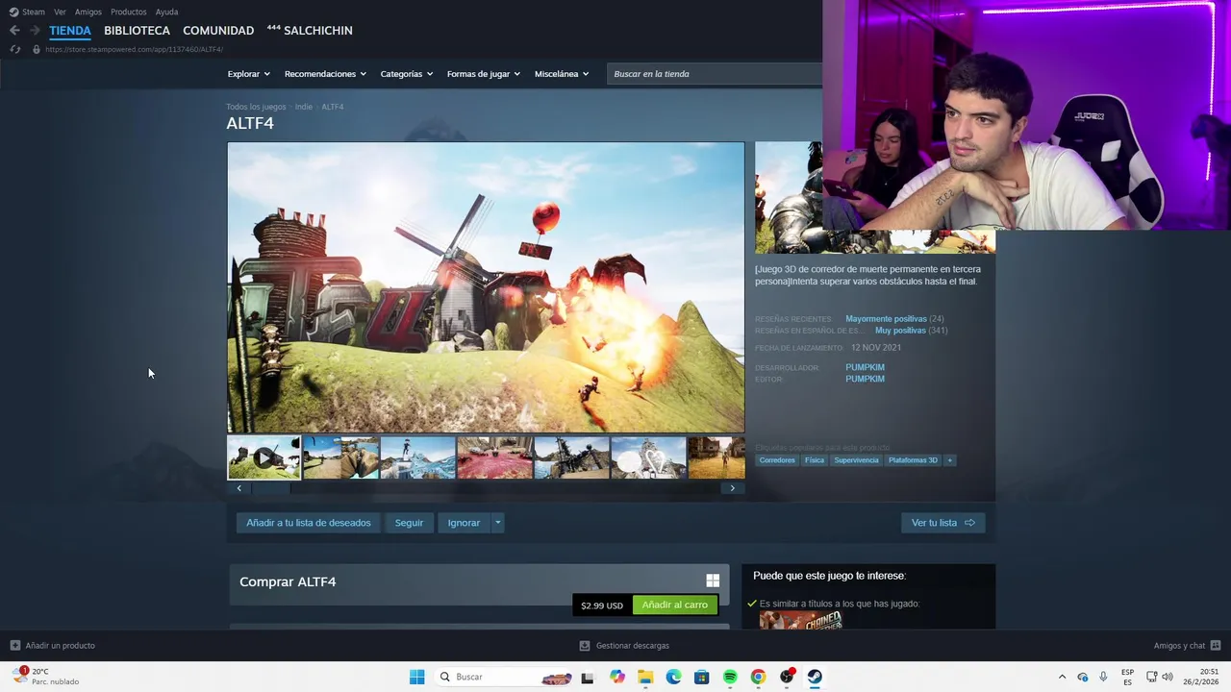The height and width of the screenshot is (692, 1231).
Task: Click the Física tag
Action: [x=815, y=460]
